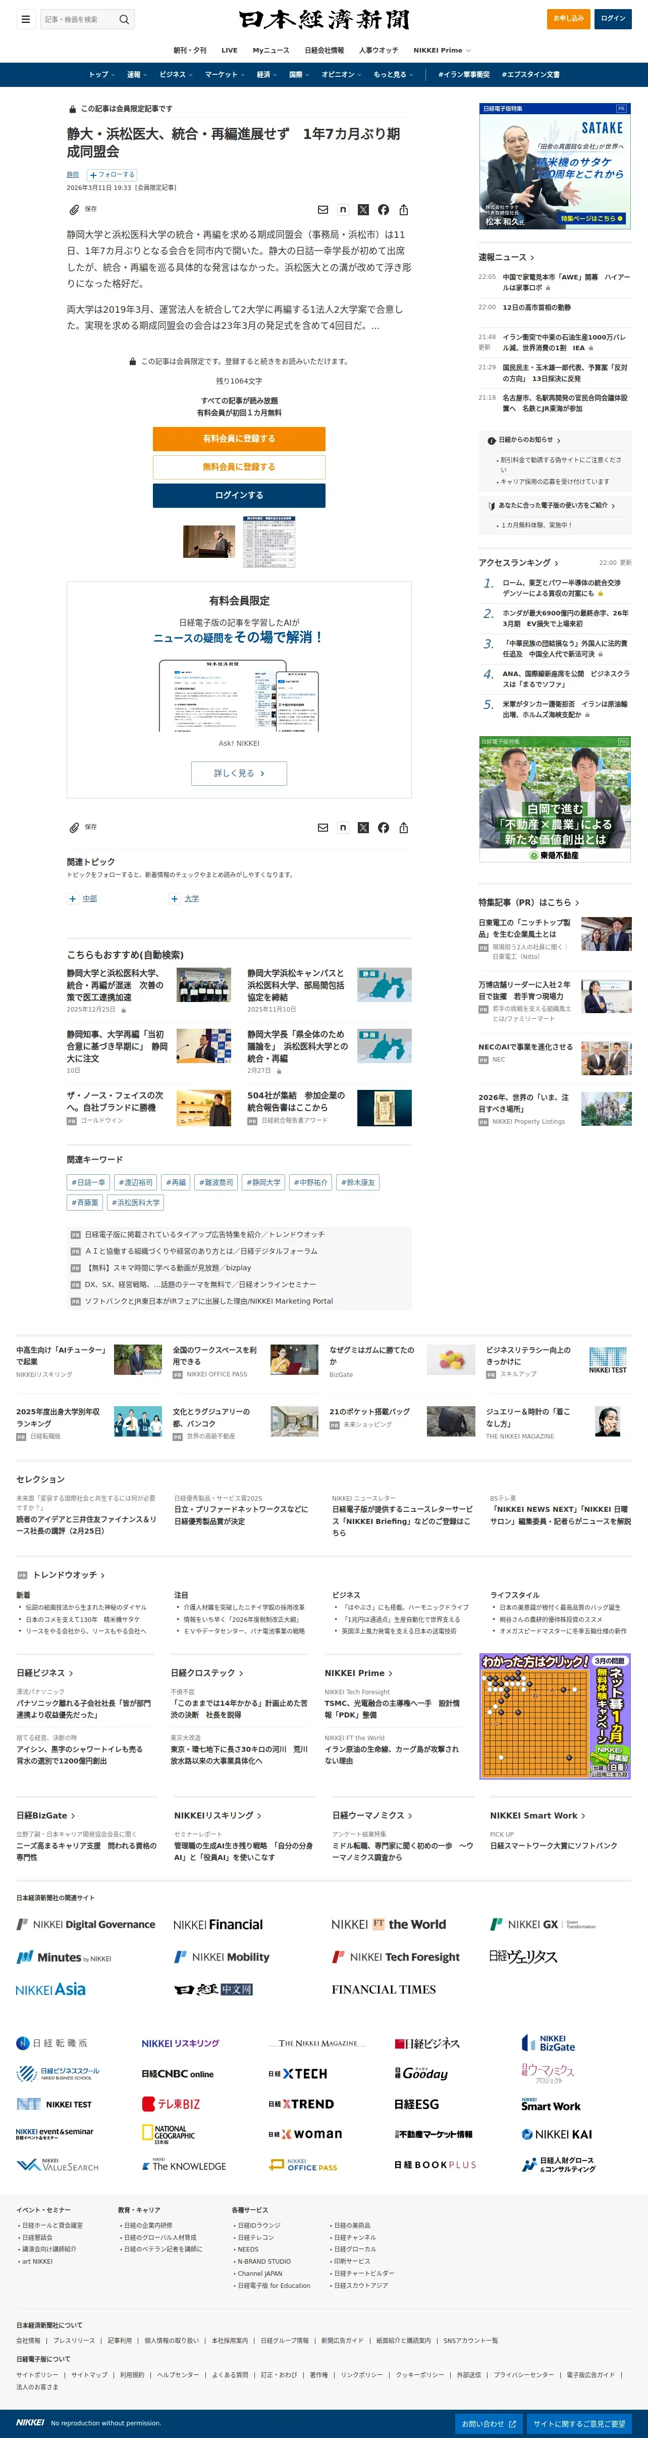This screenshot has width=648, height=2438.
Task: Open the NIKKEI Asia logo link
Action: (51, 1989)
